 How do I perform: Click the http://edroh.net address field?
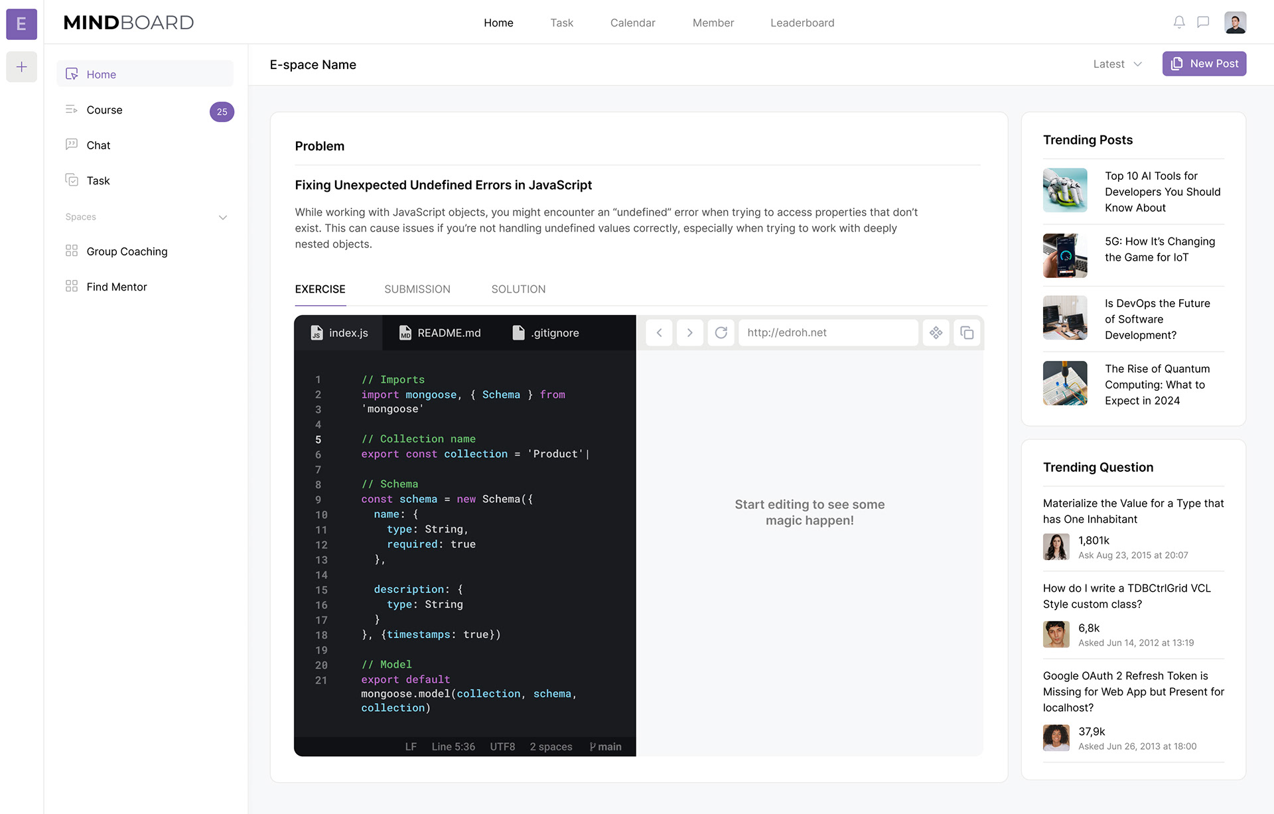click(x=828, y=332)
